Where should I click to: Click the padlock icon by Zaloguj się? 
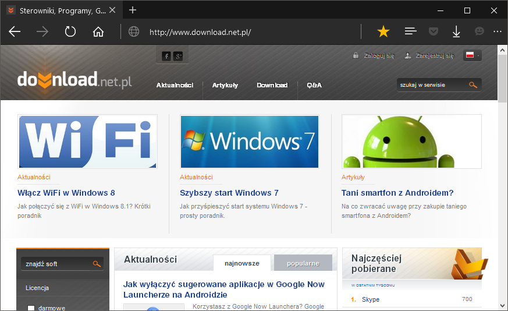coord(356,55)
